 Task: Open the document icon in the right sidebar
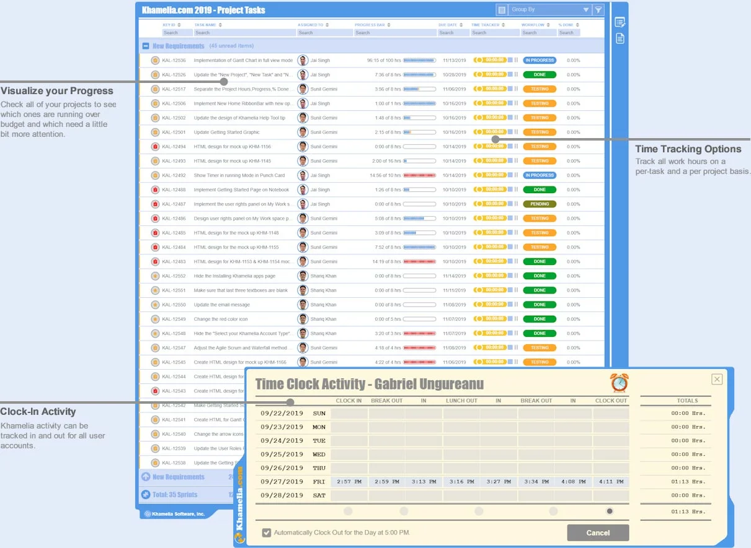(619, 38)
